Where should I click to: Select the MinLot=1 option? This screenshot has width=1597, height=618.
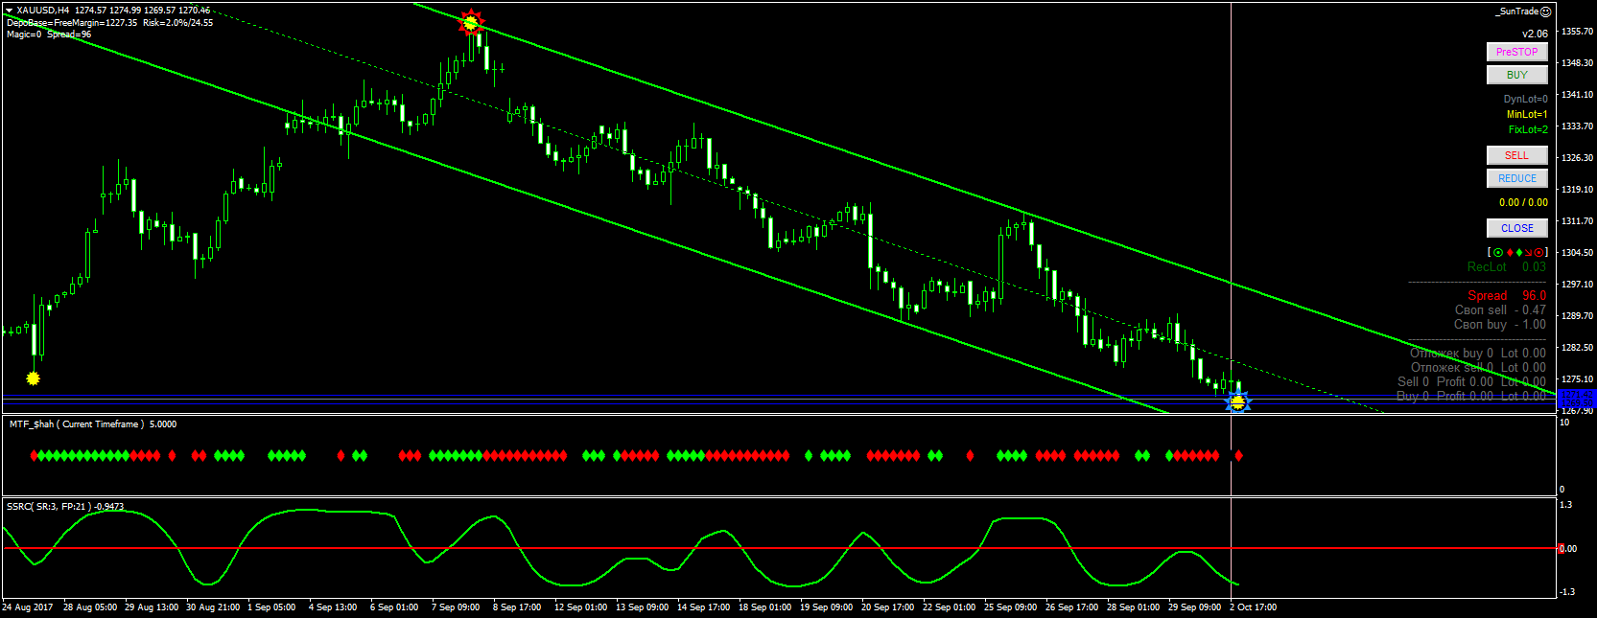tap(1527, 114)
